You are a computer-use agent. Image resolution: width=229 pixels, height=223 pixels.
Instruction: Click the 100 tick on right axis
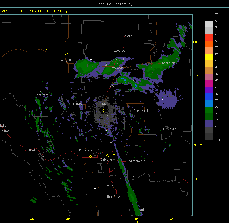[195, 42]
